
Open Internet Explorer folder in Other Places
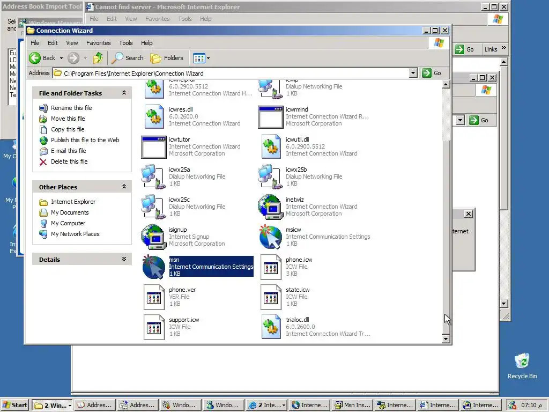pos(73,202)
